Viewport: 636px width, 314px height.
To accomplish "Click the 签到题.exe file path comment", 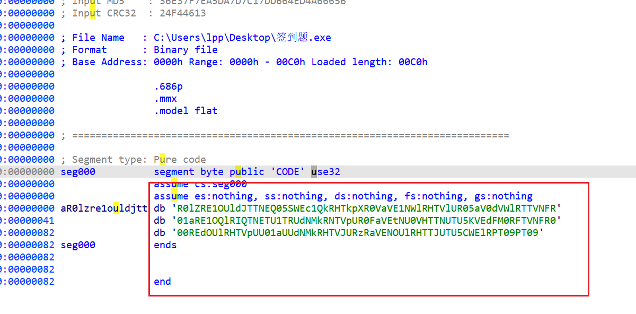I will point(241,37).
